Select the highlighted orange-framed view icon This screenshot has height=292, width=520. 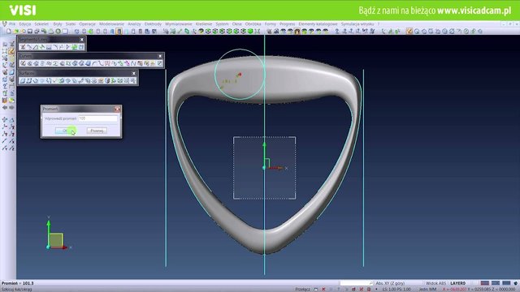pos(119,31)
